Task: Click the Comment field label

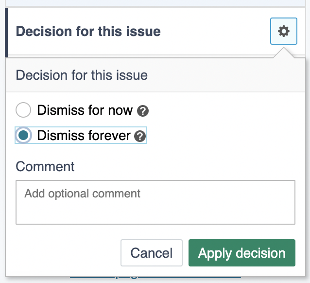Action: [45, 166]
